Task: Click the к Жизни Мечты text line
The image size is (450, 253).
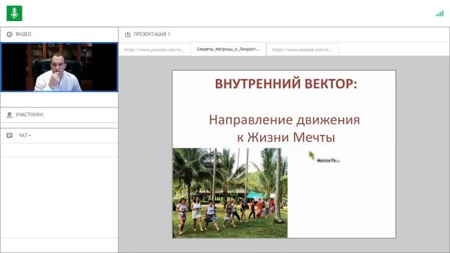Action: tap(286, 137)
